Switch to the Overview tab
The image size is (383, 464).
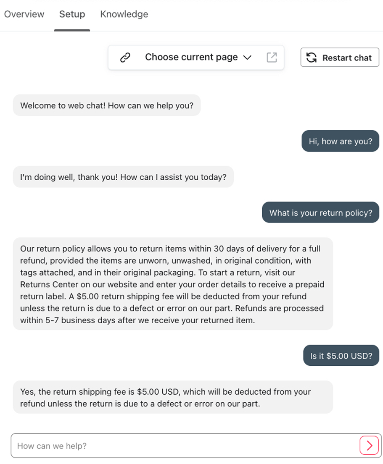24,14
